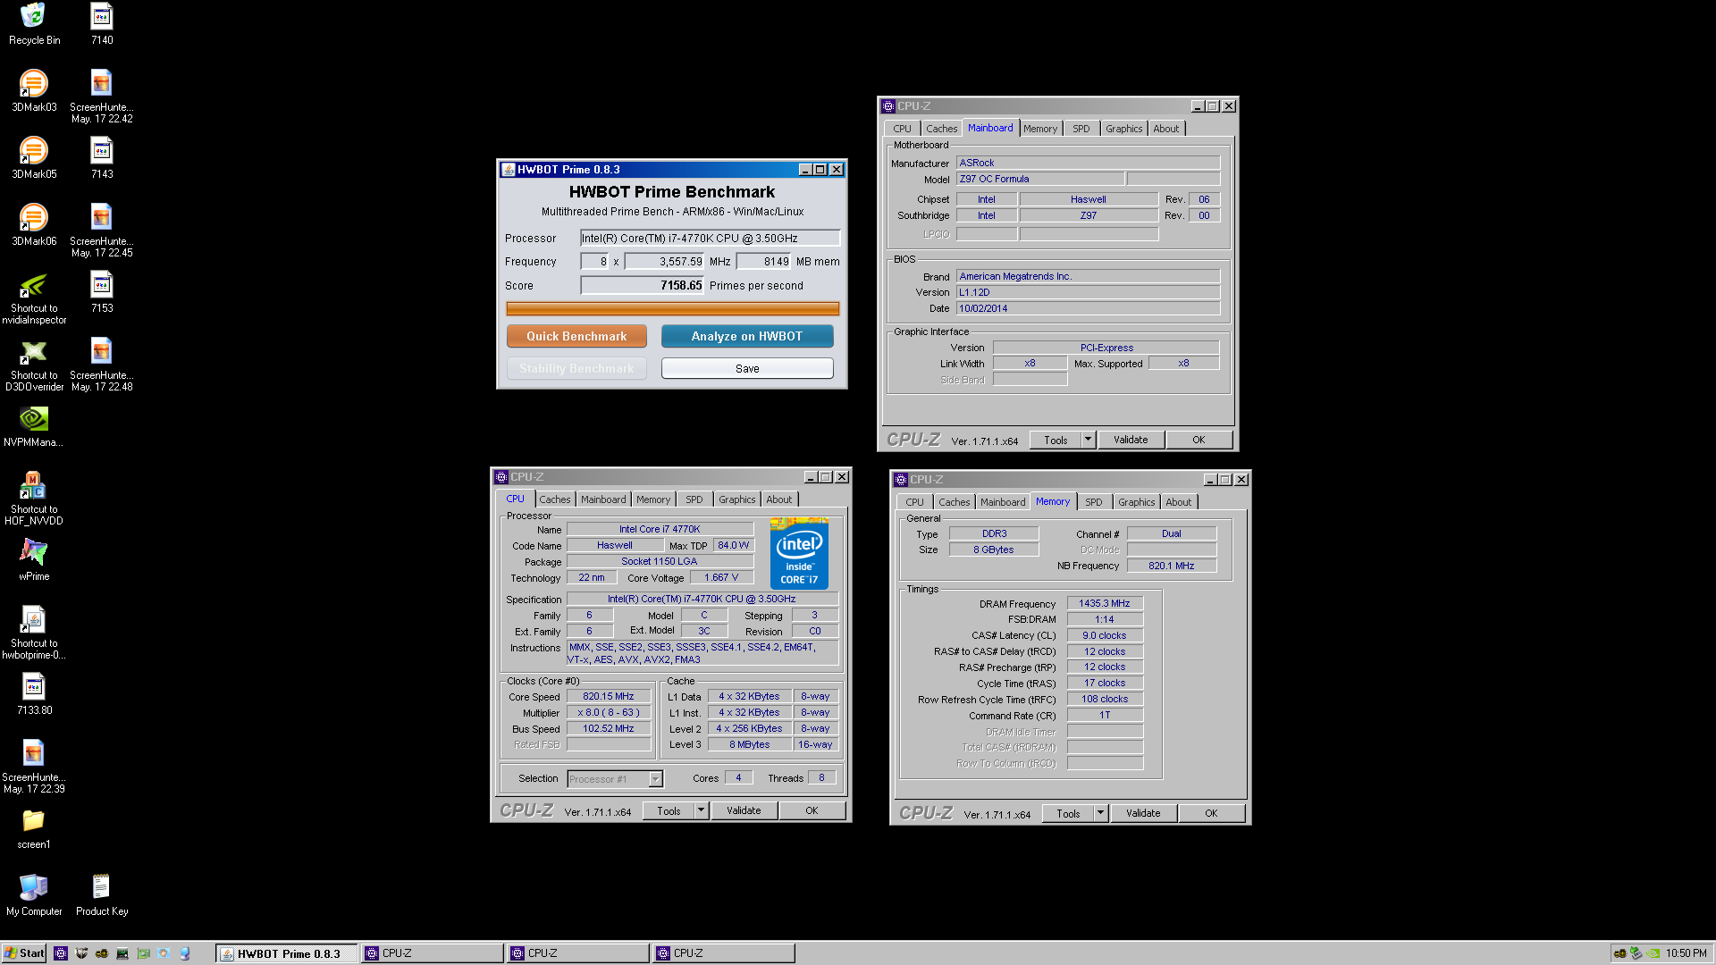The image size is (1716, 965).
Task: Click the taskbar clock 10:50 PM
Action: 1686,953
